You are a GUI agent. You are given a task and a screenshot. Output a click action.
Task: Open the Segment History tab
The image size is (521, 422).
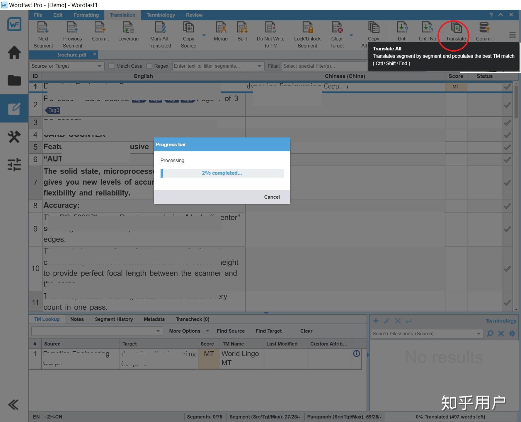(x=114, y=319)
